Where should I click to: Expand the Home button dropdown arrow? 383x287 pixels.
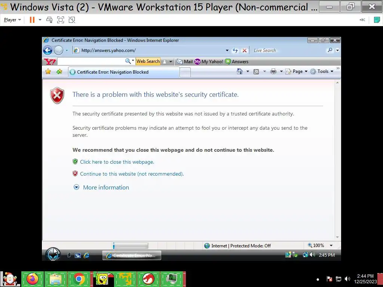(x=248, y=71)
